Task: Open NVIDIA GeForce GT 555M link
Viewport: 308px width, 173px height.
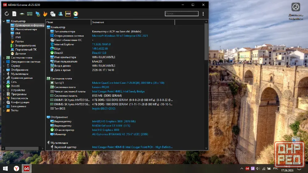Action: click(x=111, y=126)
